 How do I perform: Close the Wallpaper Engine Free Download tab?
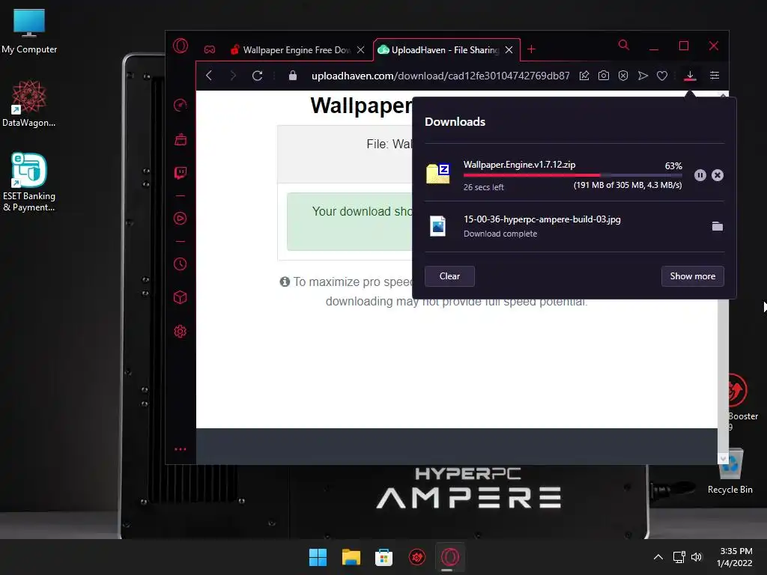pos(360,50)
